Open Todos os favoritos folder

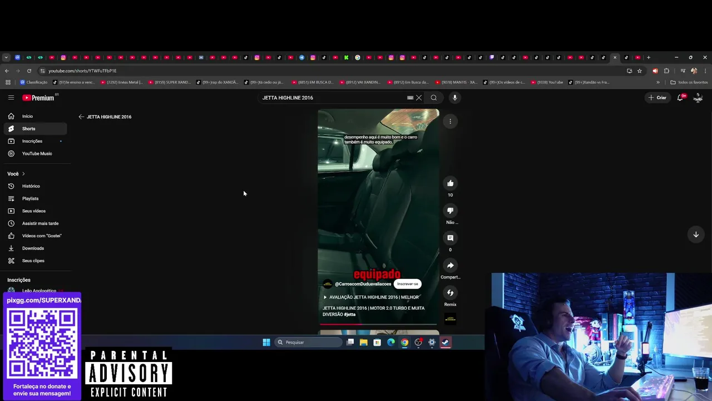pos(689,82)
